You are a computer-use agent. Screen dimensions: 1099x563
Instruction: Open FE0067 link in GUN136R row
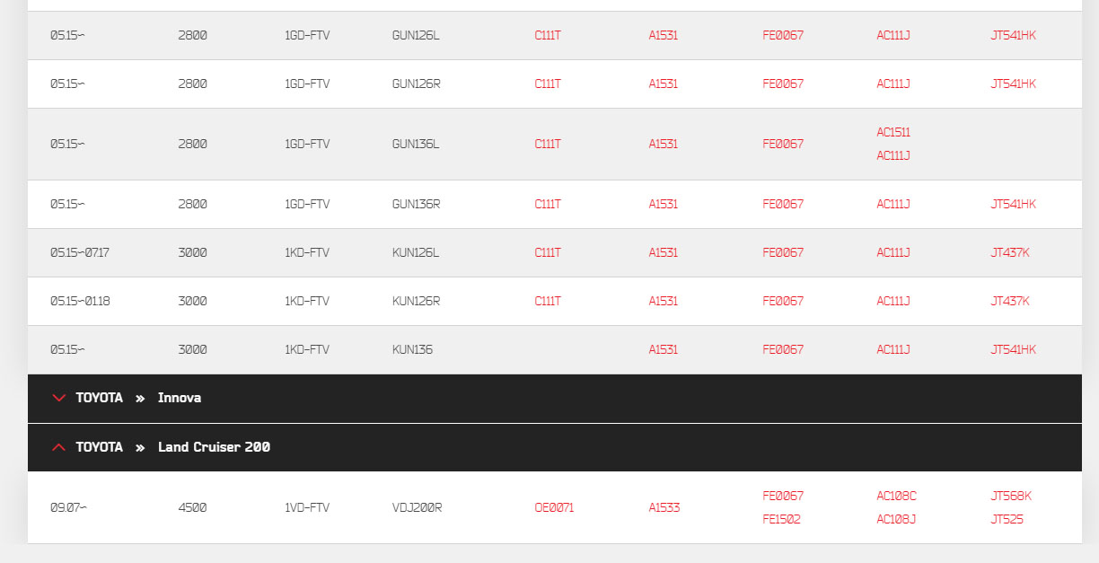point(783,204)
